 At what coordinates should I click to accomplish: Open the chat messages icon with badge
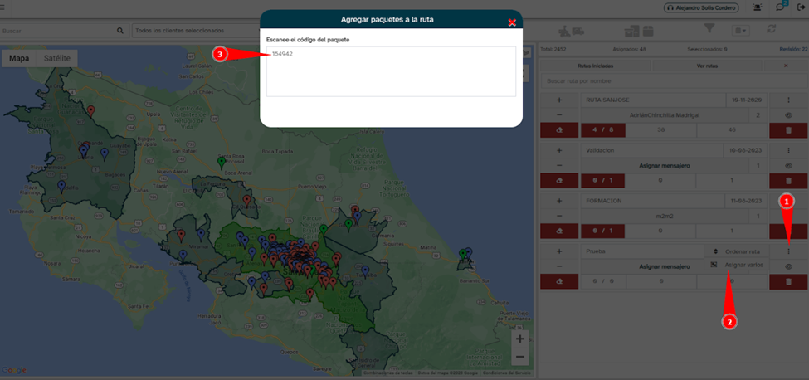(781, 7)
